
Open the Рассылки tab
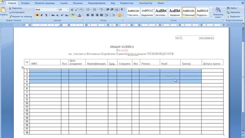coord(78,3)
